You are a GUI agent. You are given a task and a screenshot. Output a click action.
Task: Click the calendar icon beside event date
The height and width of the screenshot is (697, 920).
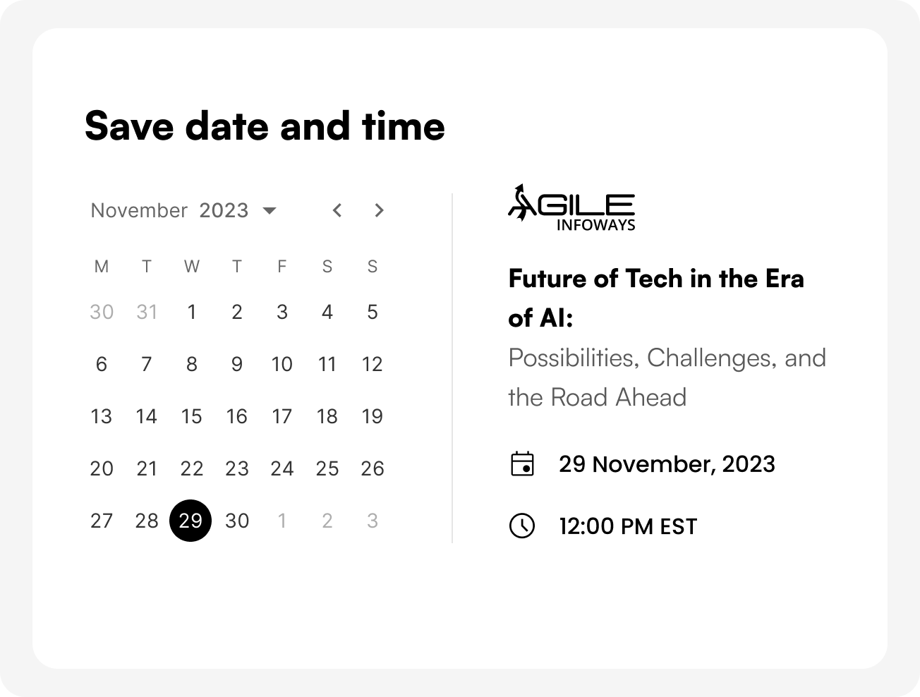(522, 464)
